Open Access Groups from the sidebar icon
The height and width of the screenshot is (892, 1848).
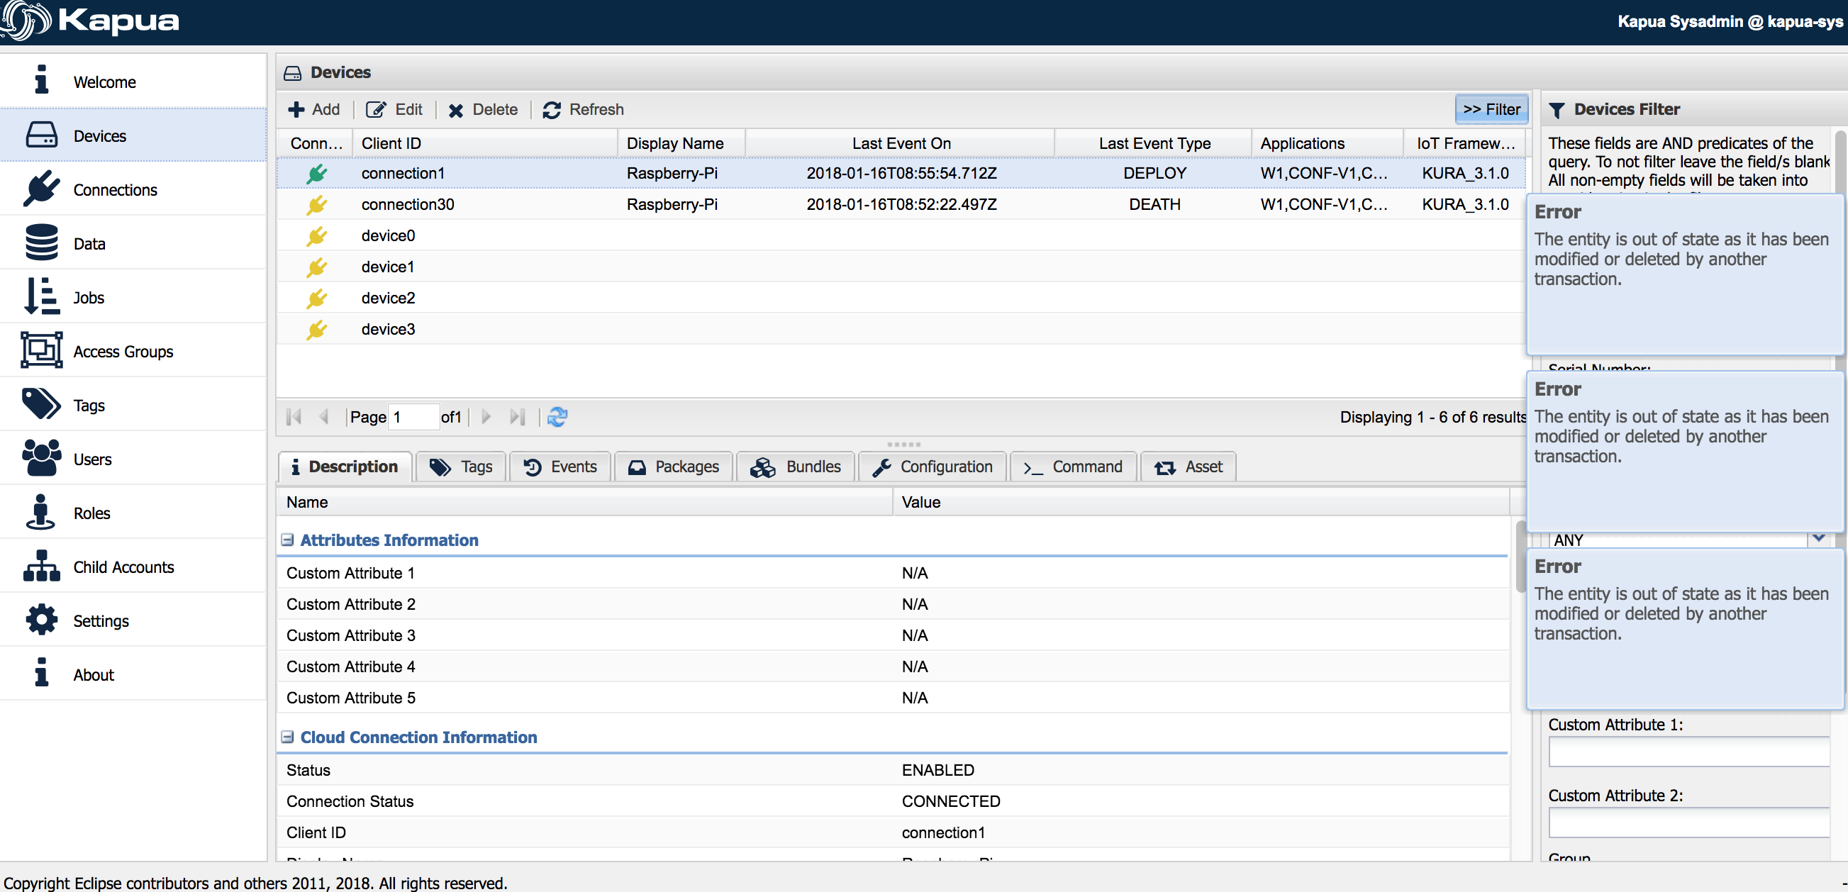point(41,350)
